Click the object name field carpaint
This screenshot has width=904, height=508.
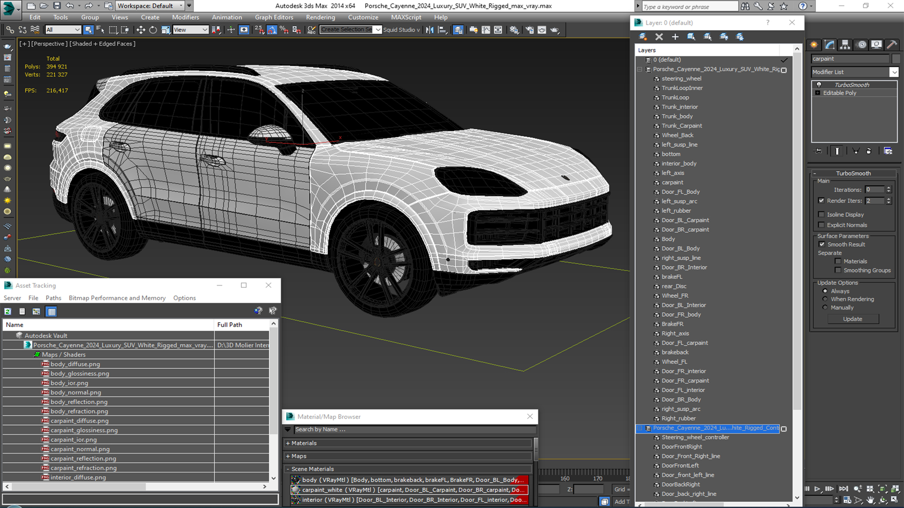pyautogui.click(x=850, y=59)
